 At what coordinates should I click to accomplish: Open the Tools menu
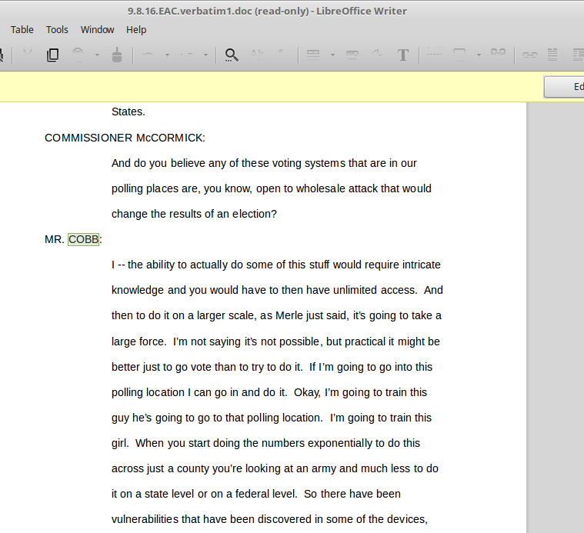[x=57, y=30]
